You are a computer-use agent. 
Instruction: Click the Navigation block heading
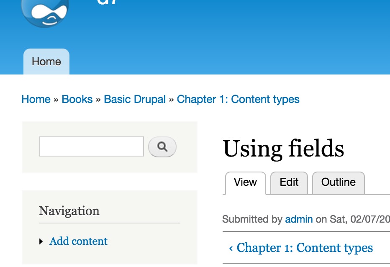69,211
